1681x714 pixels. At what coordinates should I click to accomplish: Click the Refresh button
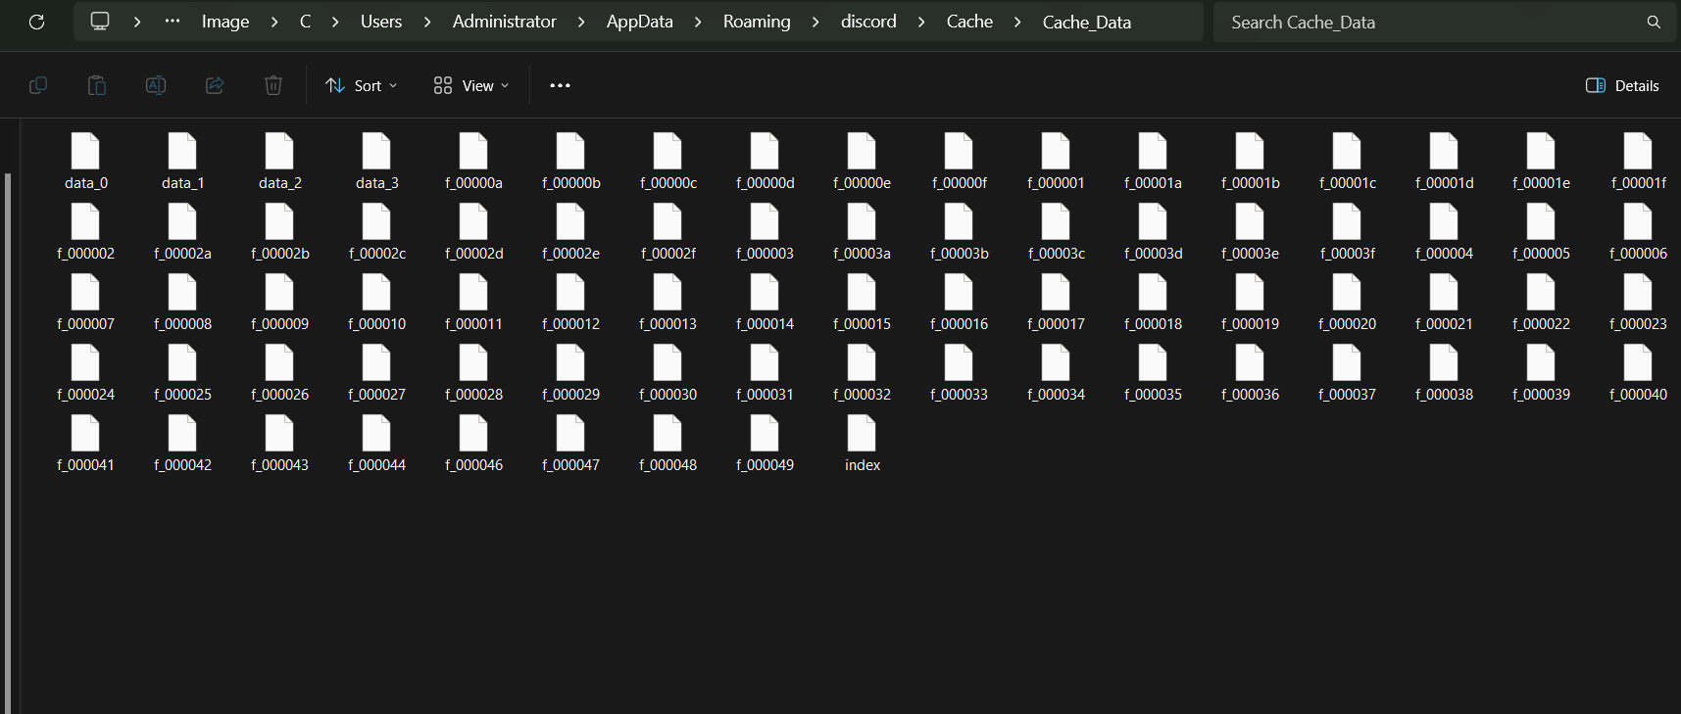[36, 22]
